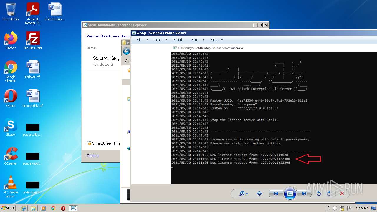The width and height of the screenshot is (377, 212).
Task: Click Photo Viewer taskbar button
Action: coord(73,208)
